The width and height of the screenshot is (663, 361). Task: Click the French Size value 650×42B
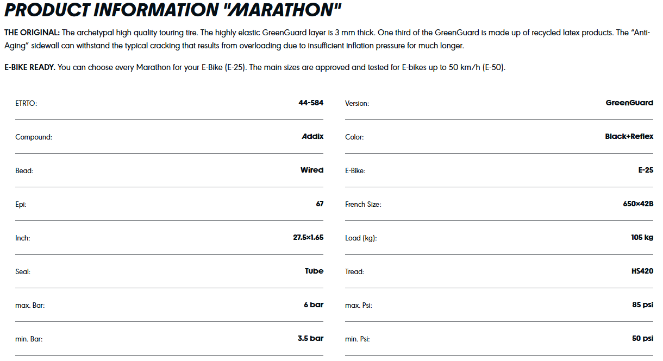point(638,204)
